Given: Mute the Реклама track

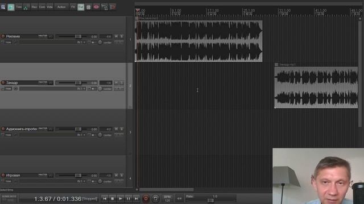Looking at the screenshot, I should (116, 36).
